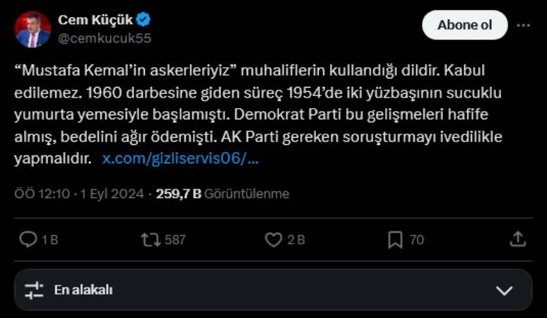
Task: Open the x.com/gizliservis06 link
Action: pyautogui.click(x=180, y=158)
